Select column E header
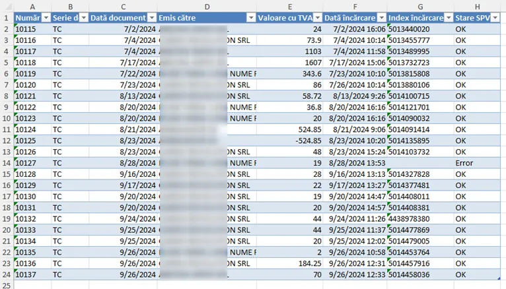The height and width of the screenshot is (289, 506). [x=290, y=7]
